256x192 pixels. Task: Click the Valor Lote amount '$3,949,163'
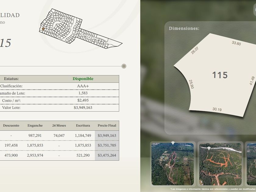[83, 108]
